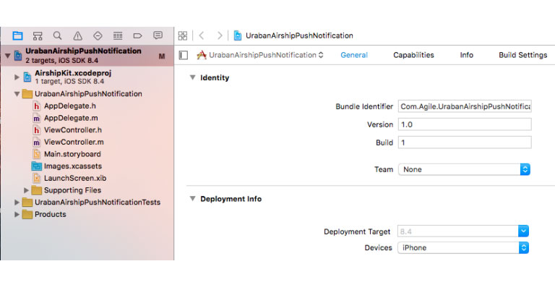Click the related items grid icon
This screenshot has height=290, width=555.
click(183, 35)
